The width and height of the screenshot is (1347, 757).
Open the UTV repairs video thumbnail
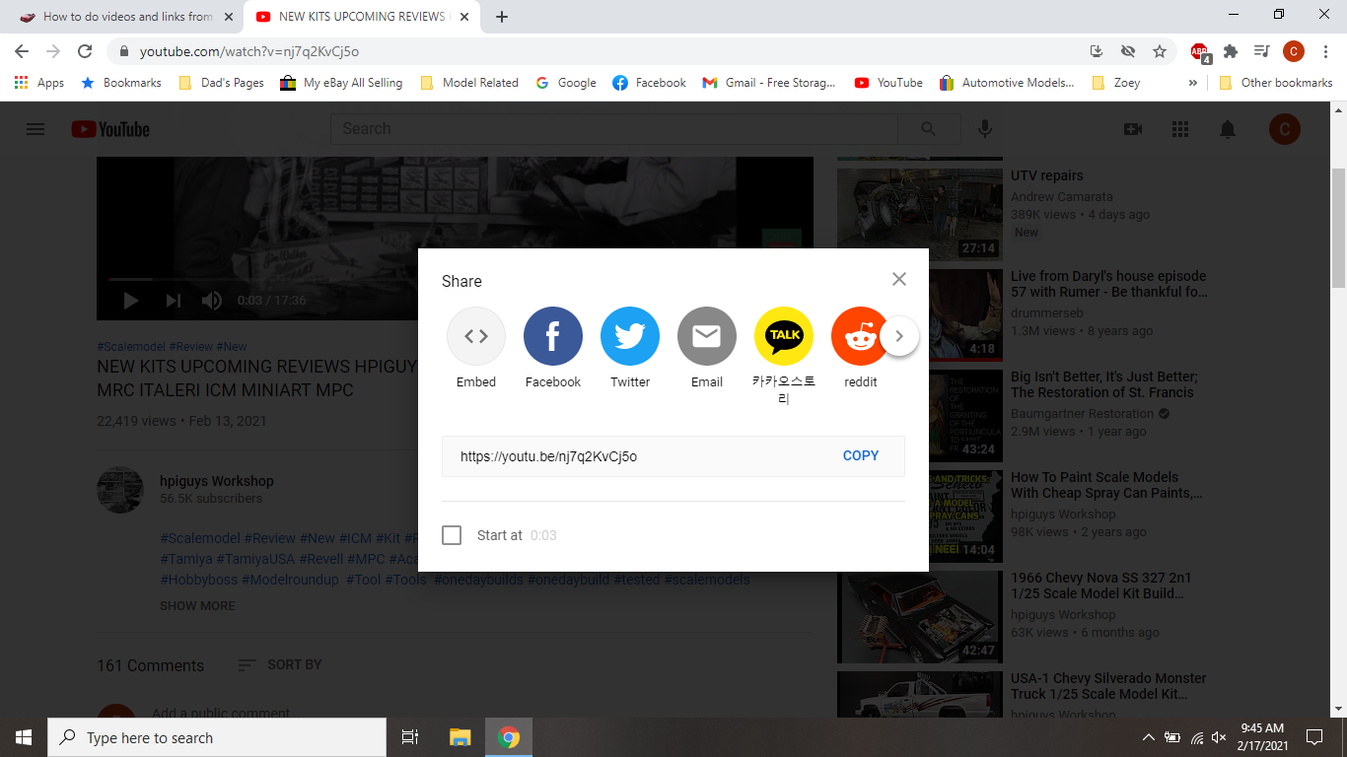(x=920, y=214)
